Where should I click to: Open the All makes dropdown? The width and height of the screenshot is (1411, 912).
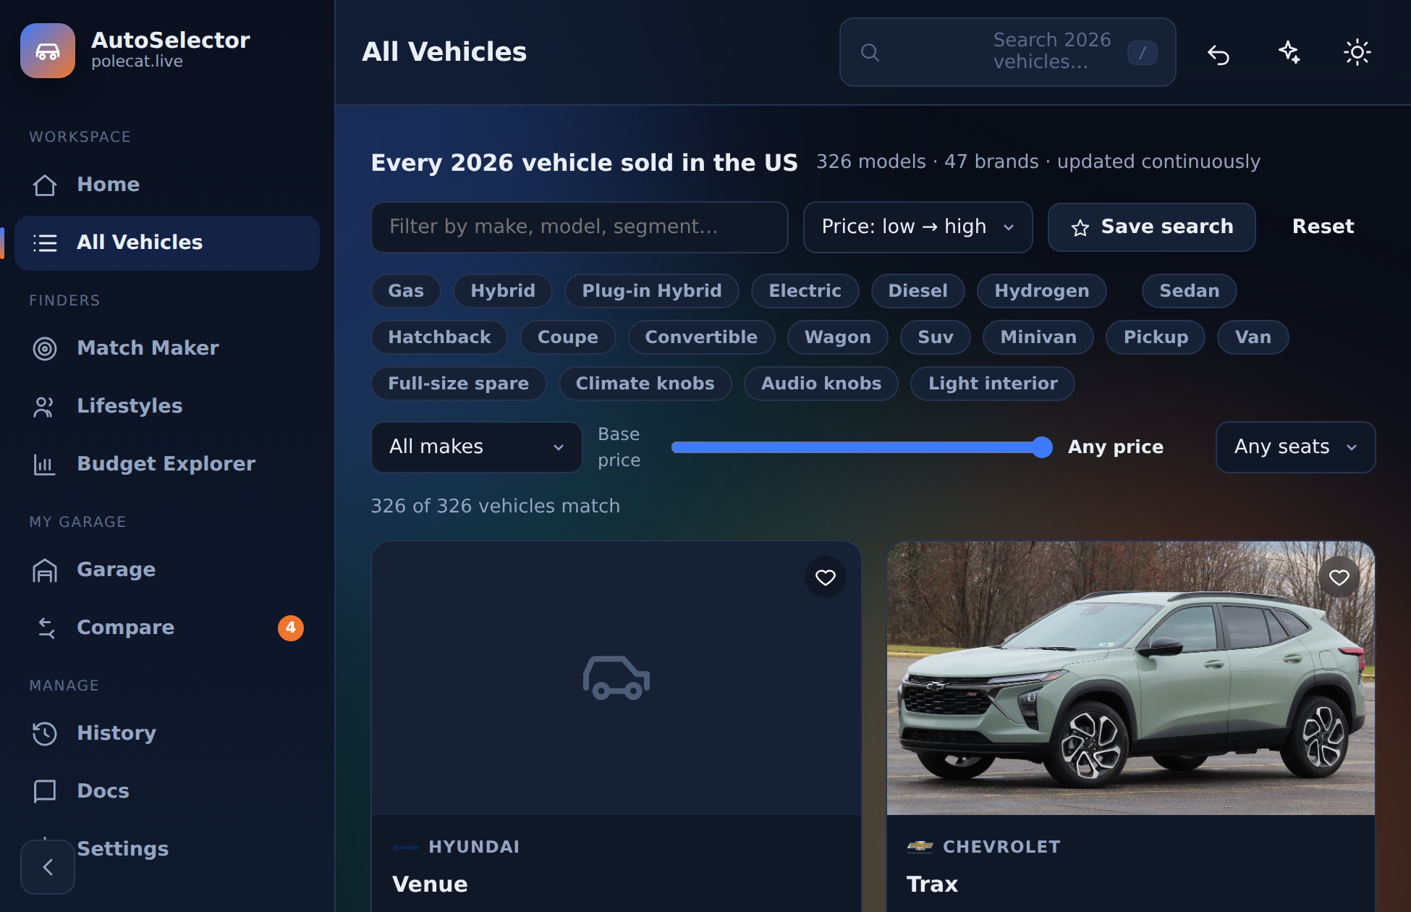pyautogui.click(x=477, y=447)
